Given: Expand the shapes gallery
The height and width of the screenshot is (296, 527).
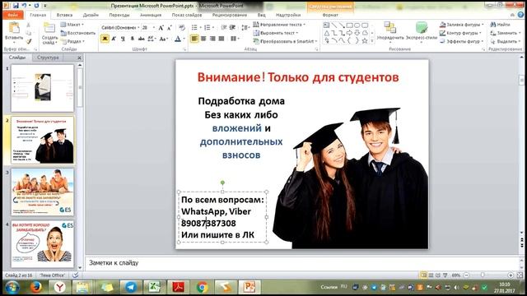Looking at the screenshot, I should [x=372, y=41].
